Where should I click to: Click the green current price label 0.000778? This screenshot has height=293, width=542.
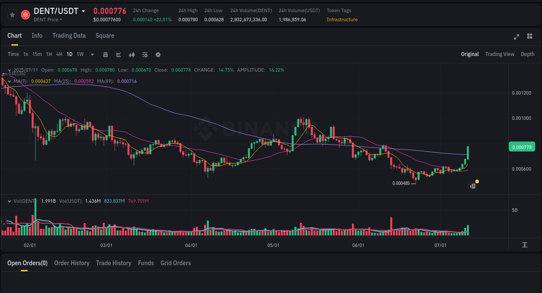tap(522, 147)
